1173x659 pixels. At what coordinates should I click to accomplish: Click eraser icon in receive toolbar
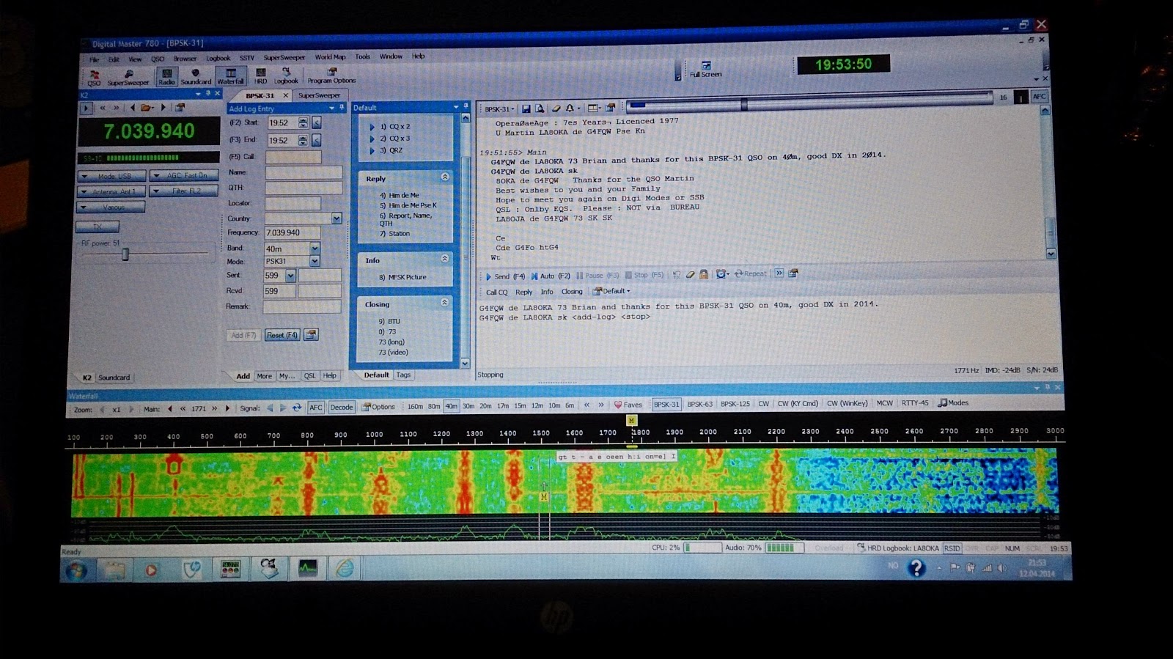tap(556, 108)
